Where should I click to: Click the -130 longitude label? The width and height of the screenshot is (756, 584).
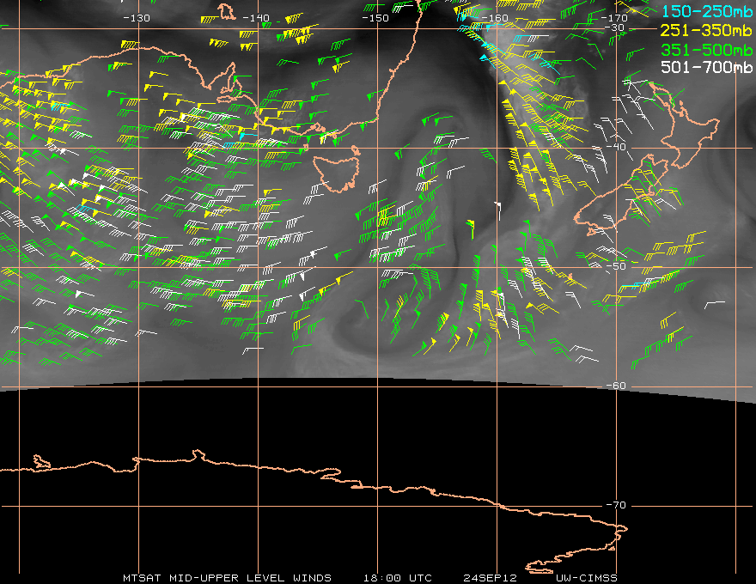[x=137, y=18]
